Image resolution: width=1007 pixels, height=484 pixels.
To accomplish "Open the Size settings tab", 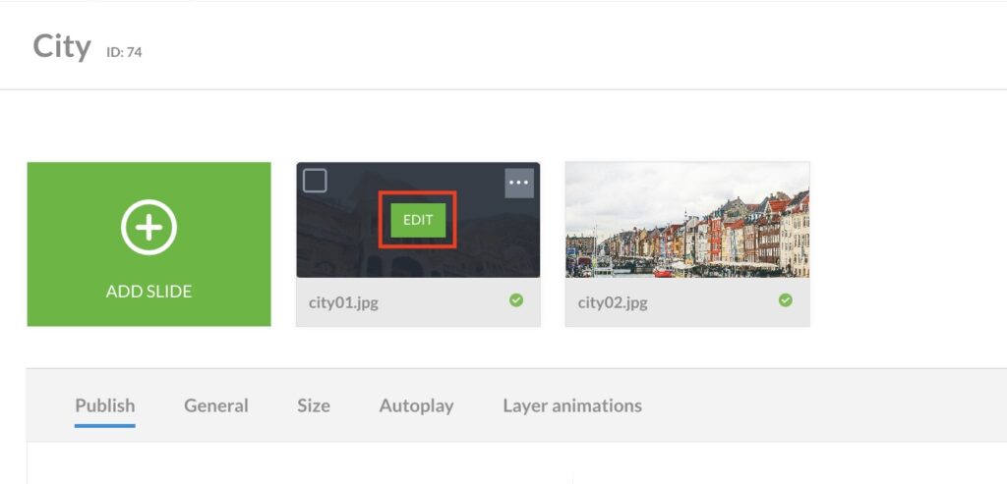I will tap(314, 405).
